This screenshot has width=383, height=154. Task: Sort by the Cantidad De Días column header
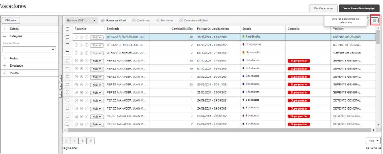tap(172, 29)
